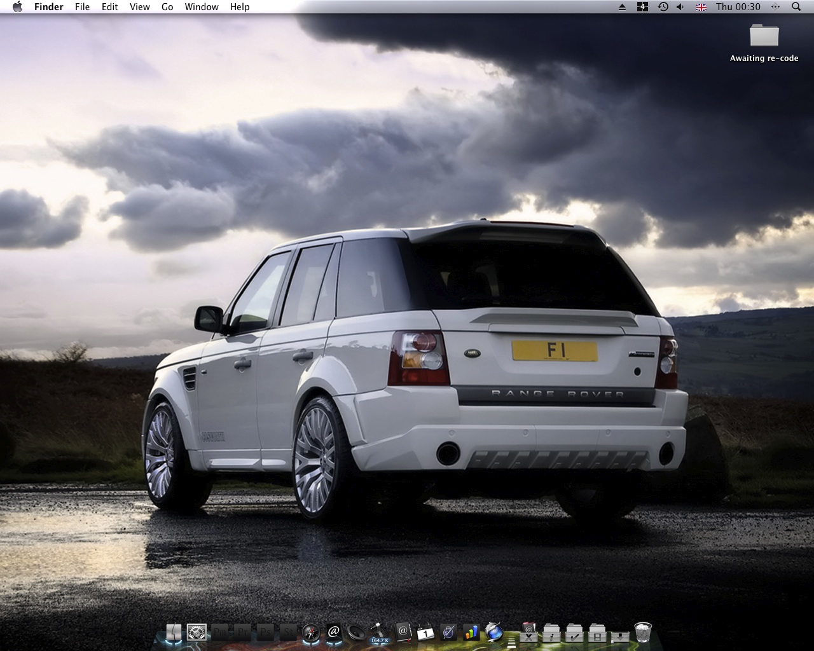
Task: Open the Spaces menu showing number 4
Action: click(x=642, y=7)
